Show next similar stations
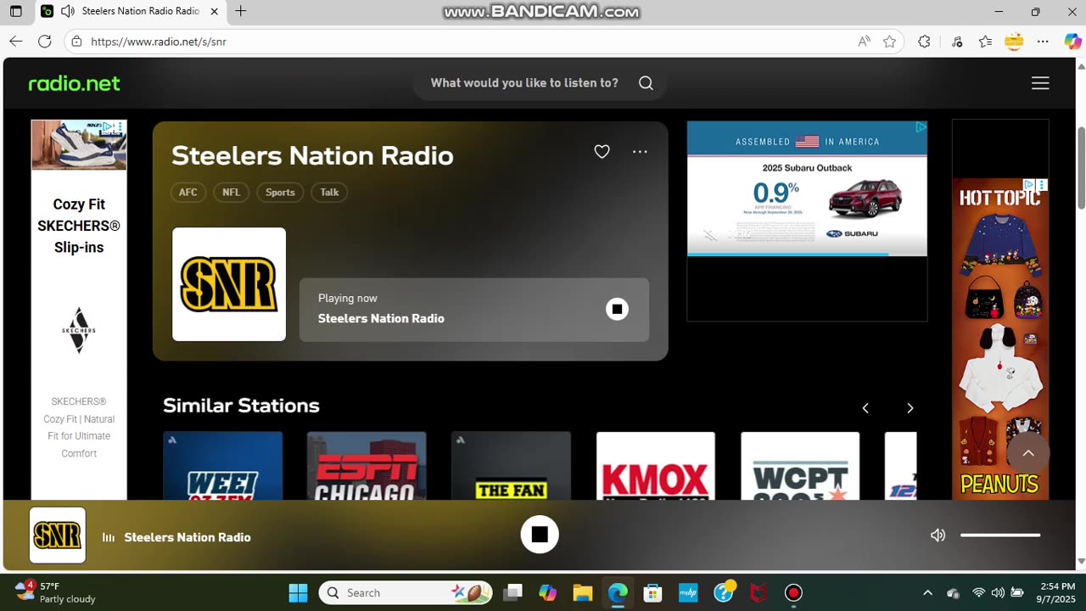Viewport: 1086px width, 611px height. (x=910, y=408)
